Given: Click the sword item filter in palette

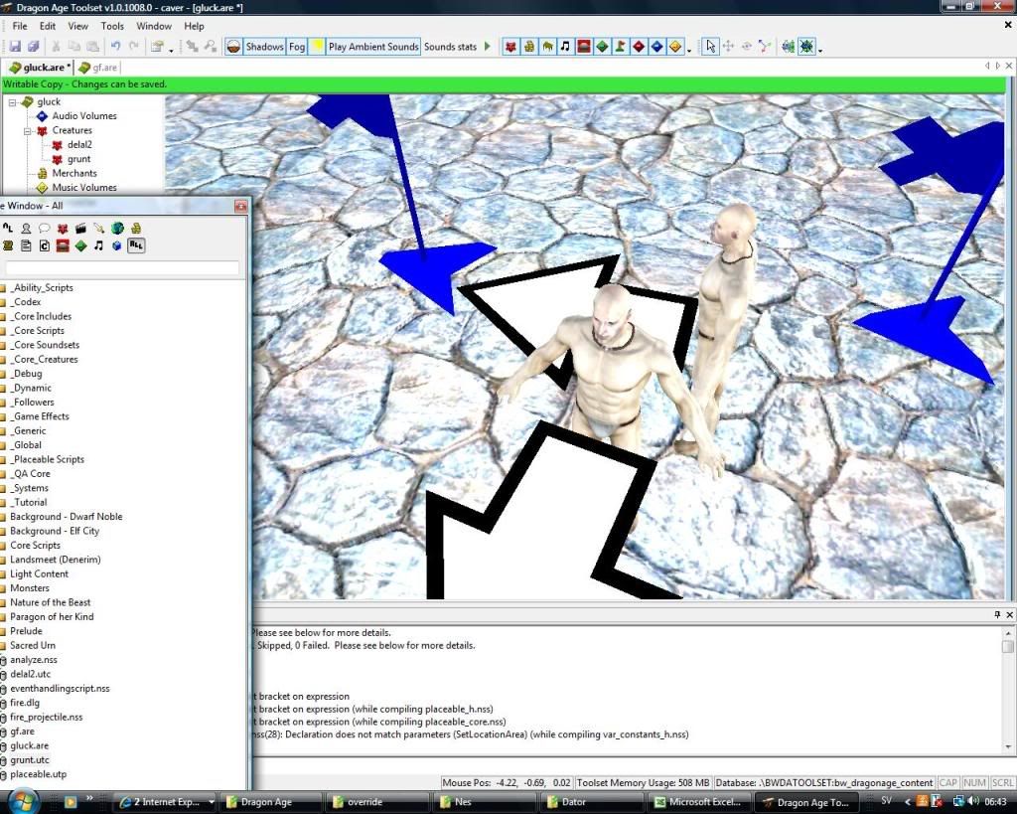Looking at the screenshot, I should tap(99, 229).
